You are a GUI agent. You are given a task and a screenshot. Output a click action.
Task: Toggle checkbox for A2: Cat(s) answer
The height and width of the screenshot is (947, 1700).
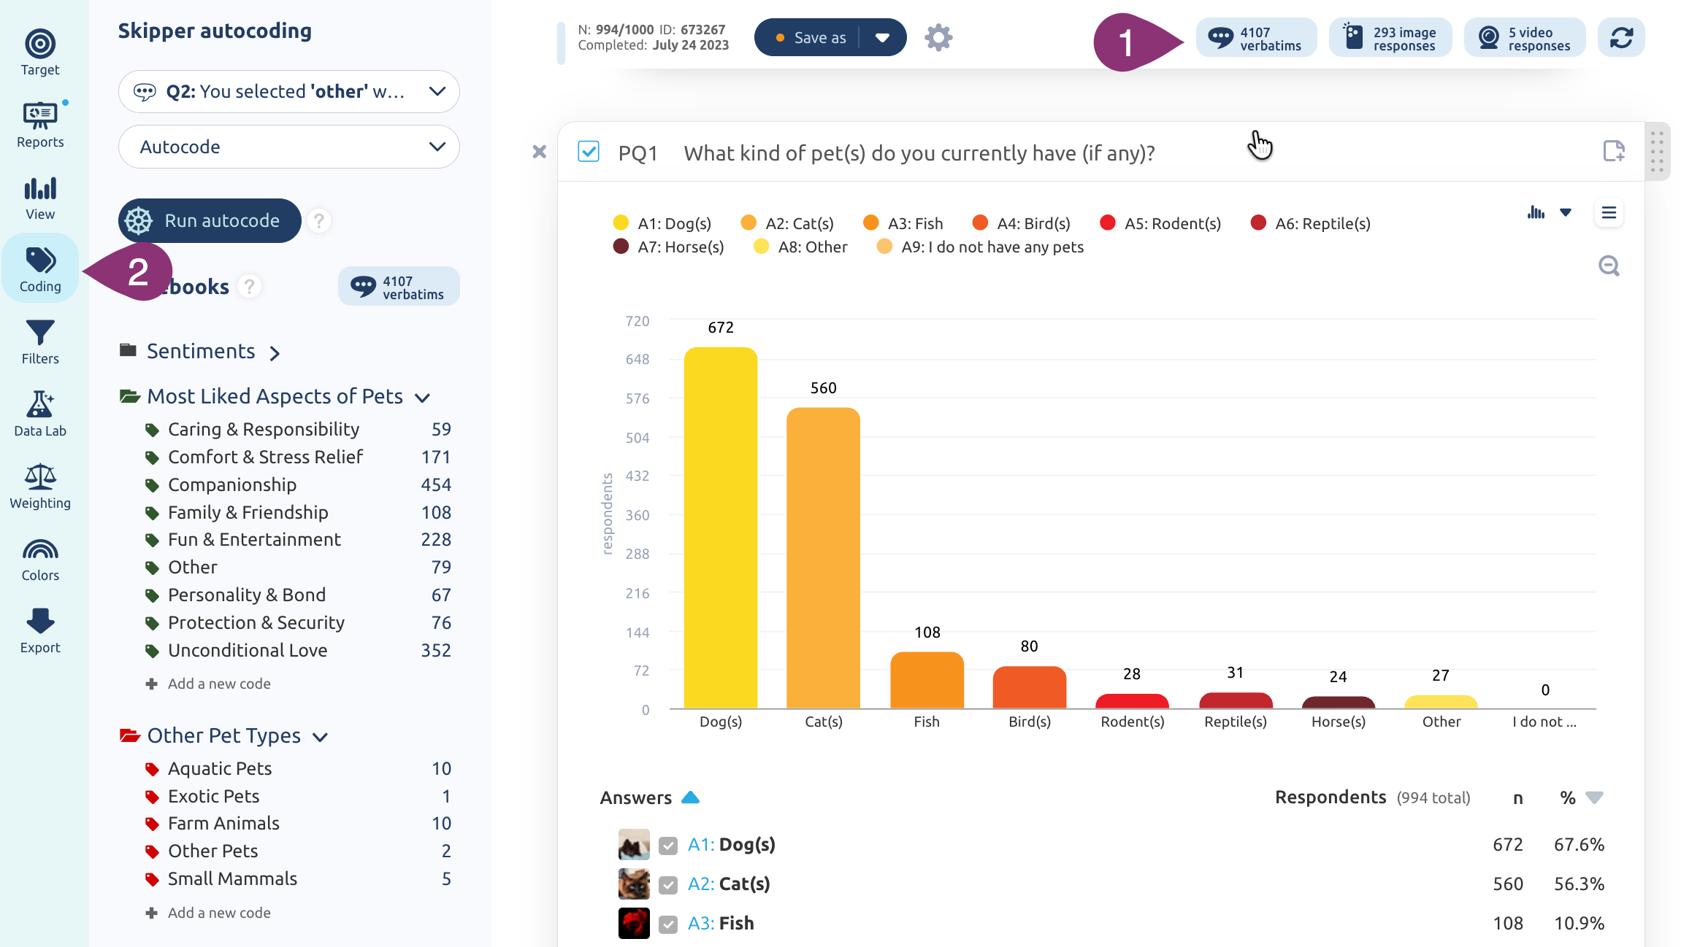click(667, 884)
